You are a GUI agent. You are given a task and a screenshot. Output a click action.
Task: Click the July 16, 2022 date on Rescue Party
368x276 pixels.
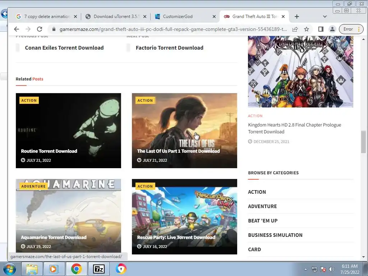[155, 247]
